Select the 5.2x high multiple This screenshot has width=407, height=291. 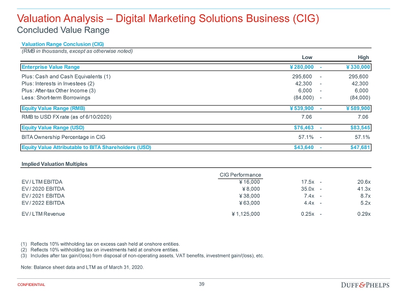click(x=365, y=203)
